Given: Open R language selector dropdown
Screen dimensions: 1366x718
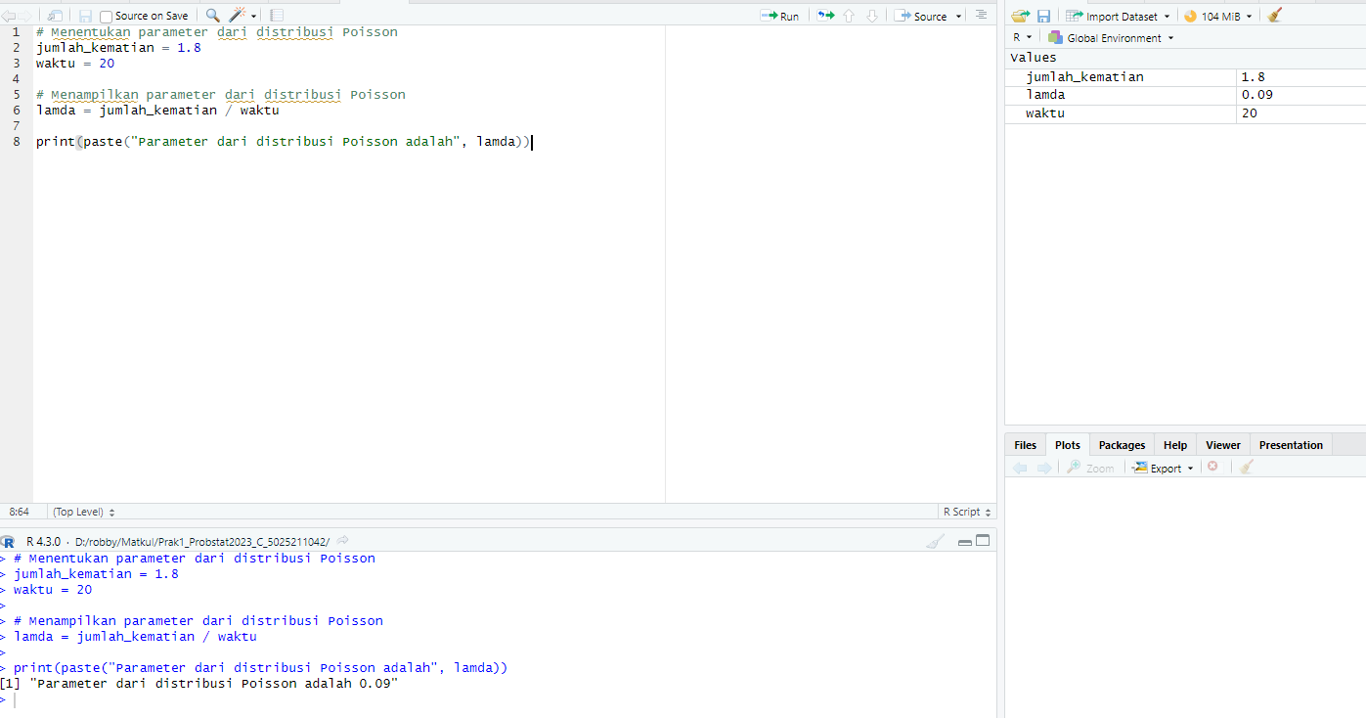Looking at the screenshot, I should (x=1022, y=38).
